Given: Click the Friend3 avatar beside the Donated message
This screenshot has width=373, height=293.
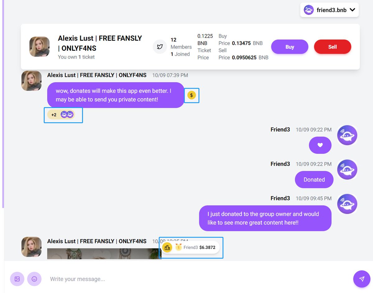Looking at the screenshot, I should [347, 170].
